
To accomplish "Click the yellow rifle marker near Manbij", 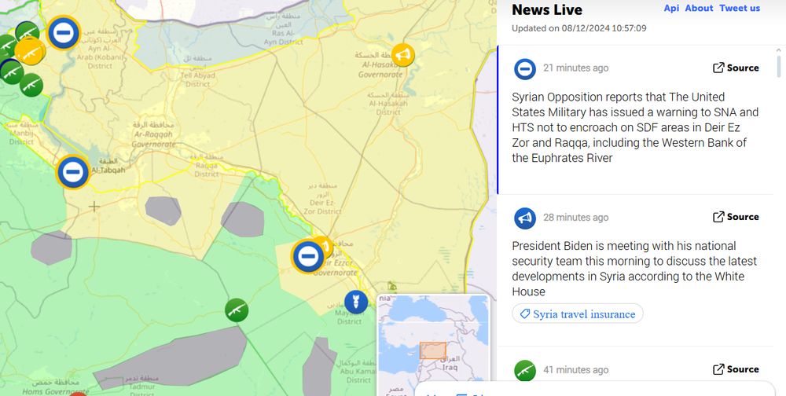I will [30, 51].
